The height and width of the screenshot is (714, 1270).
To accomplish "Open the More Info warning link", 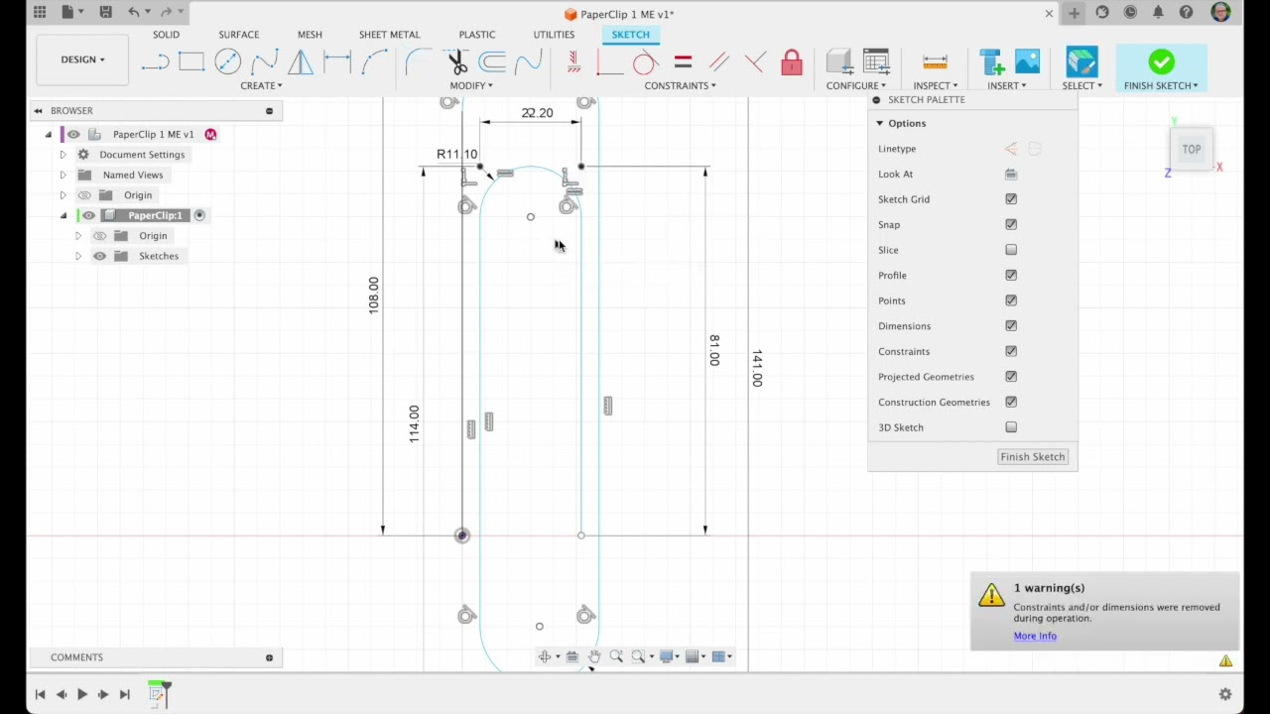I will 1035,636.
